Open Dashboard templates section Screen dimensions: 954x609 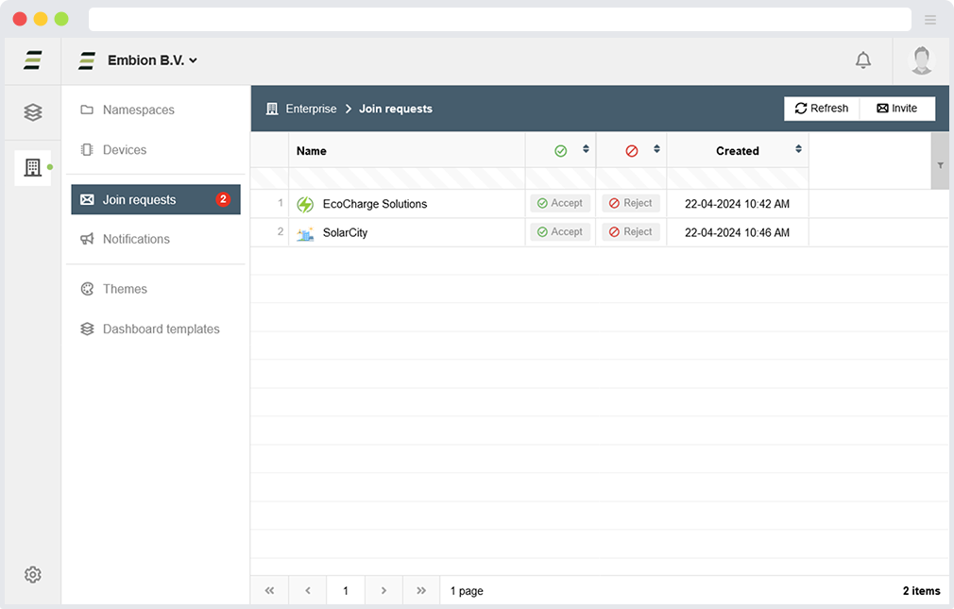161,330
